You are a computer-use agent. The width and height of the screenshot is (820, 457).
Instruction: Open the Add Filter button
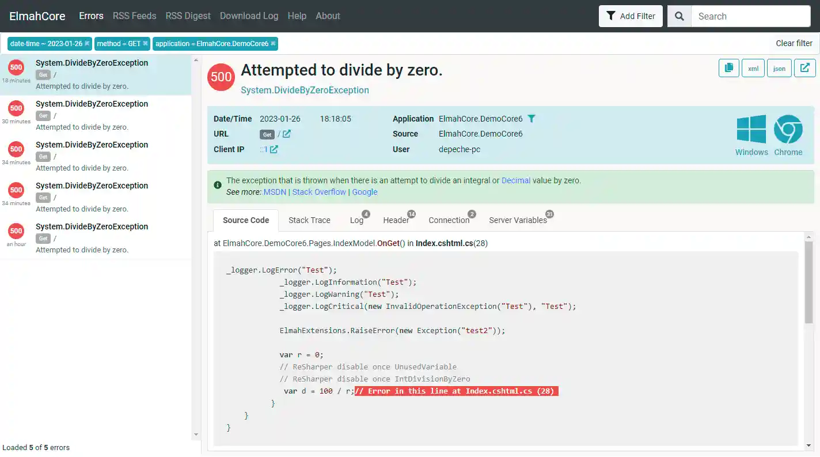(x=631, y=16)
